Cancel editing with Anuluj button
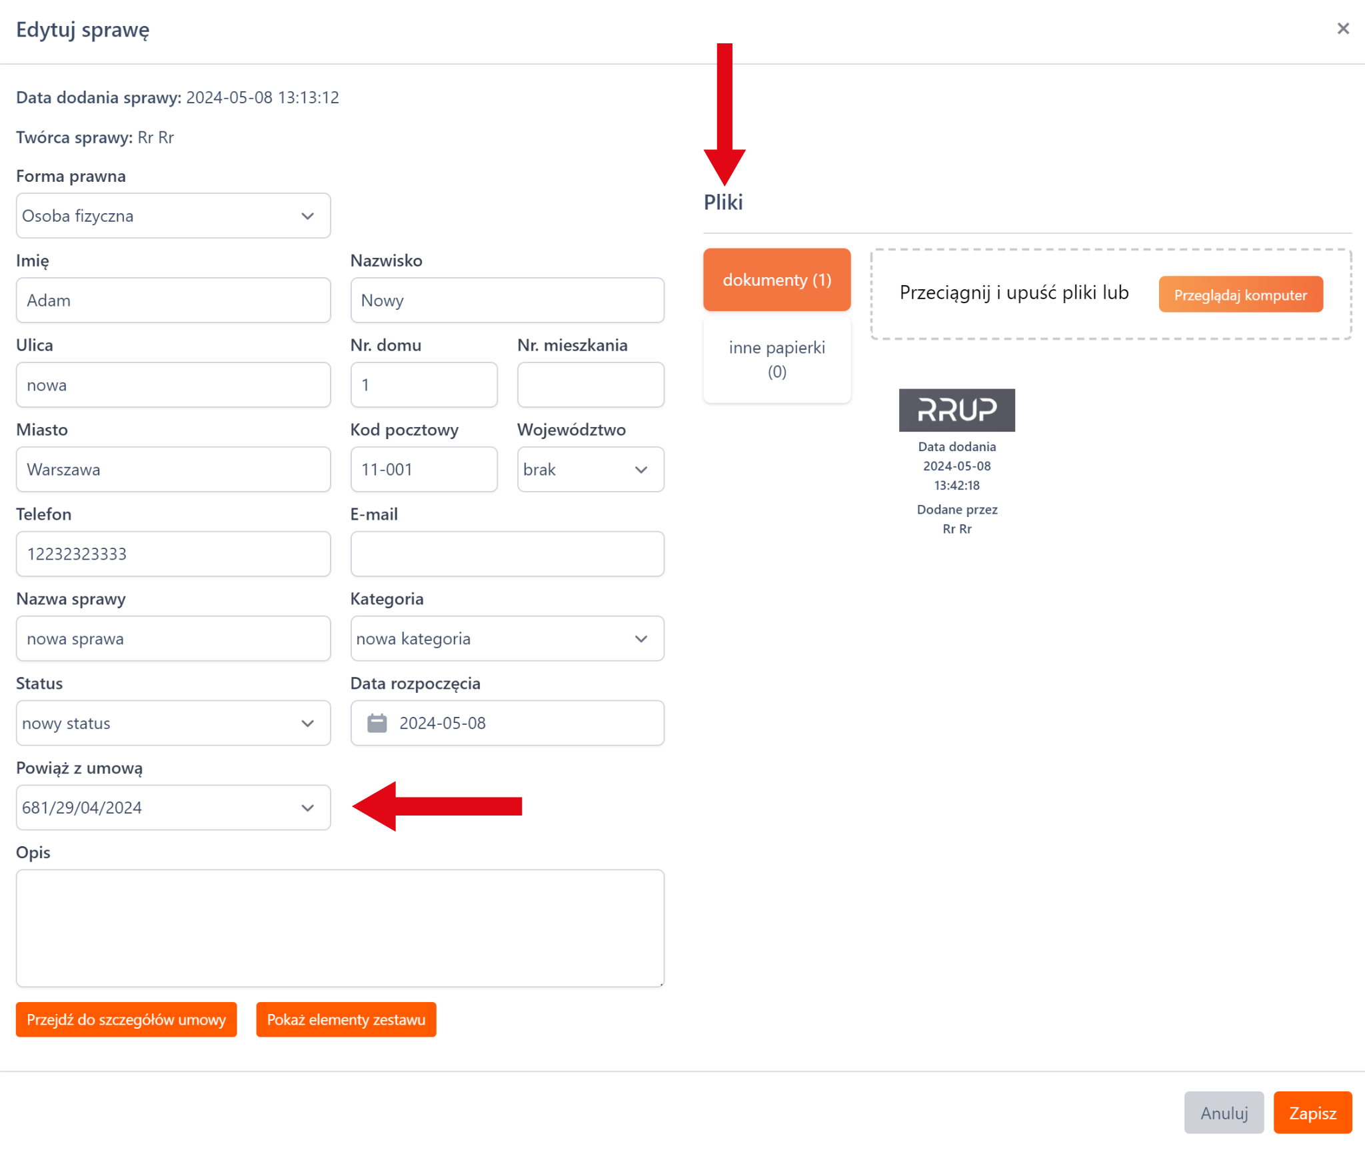The width and height of the screenshot is (1365, 1150). (x=1223, y=1113)
